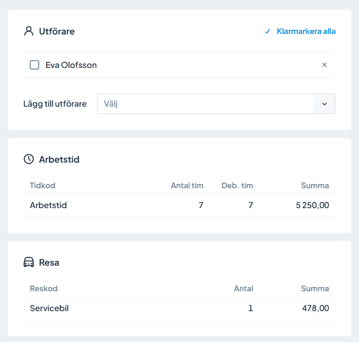Click the Antal header in Resa table
359x342 pixels.
click(x=243, y=289)
